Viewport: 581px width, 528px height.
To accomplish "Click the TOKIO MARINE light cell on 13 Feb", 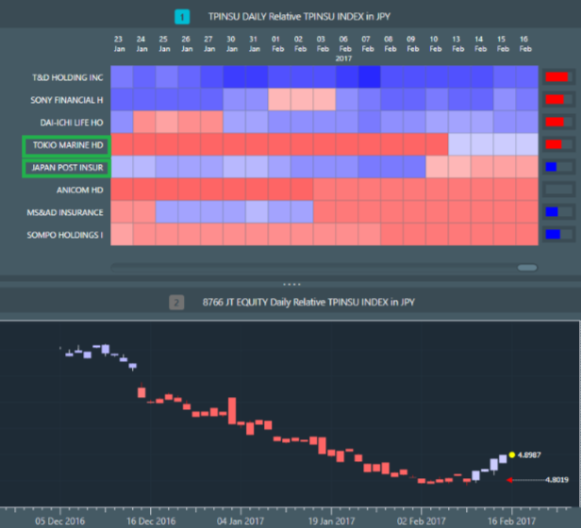I will pyautogui.click(x=459, y=144).
